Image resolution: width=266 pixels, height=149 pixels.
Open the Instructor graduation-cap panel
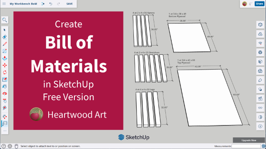pos(260,43)
